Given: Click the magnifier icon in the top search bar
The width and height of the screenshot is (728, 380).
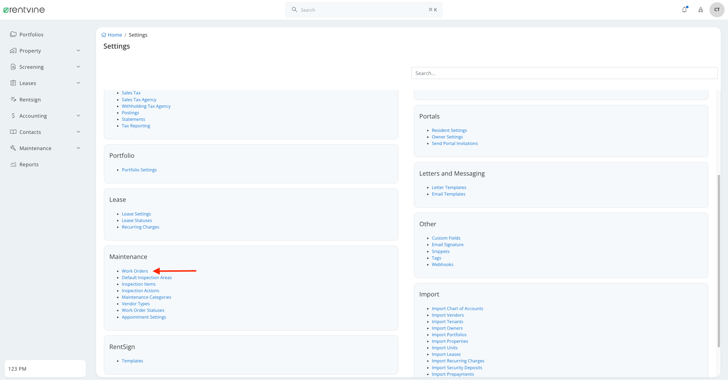Looking at the screenshot, I should [295, 10].
